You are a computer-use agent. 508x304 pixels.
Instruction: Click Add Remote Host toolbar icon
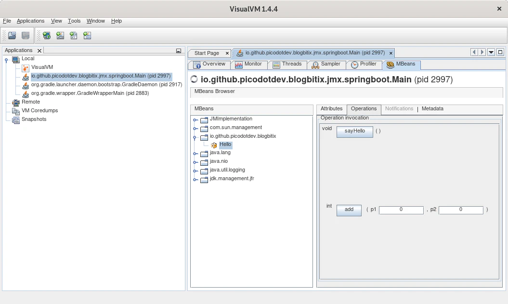pos(47,35)
